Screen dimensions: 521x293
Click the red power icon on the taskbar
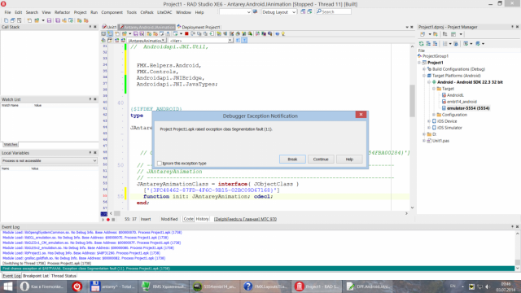[x=77, y=286]
